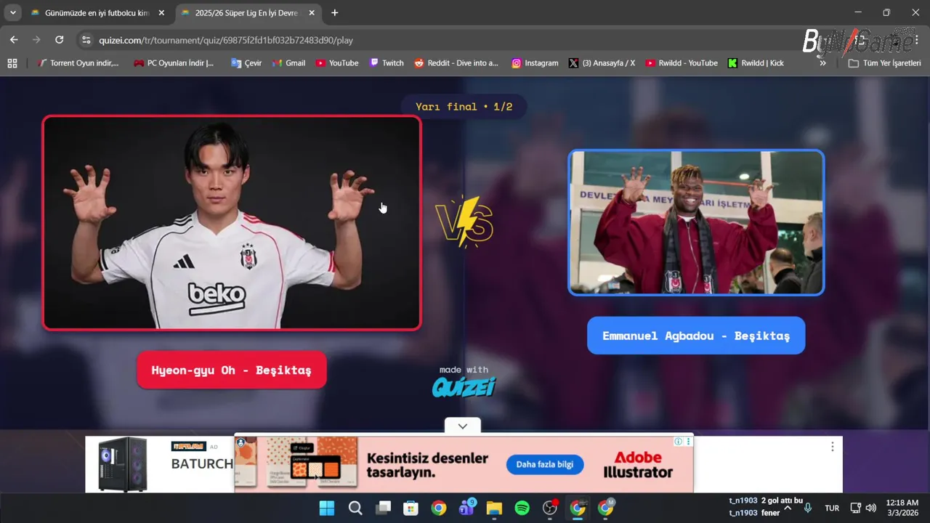Open the Rwildd - YouTube bookmark
The height and width of the screenshot is (523, 930).
(x=682, y=63)
